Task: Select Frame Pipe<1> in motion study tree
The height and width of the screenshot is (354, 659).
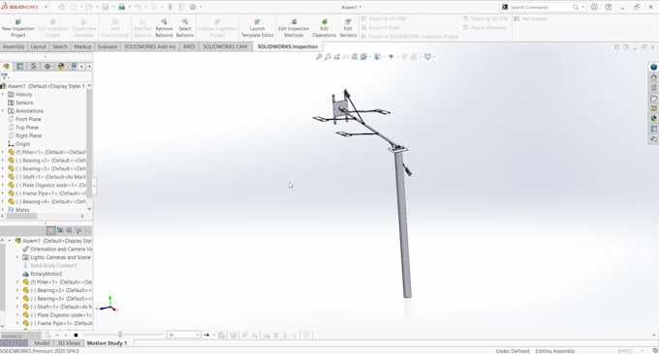Action: (57, 323)
